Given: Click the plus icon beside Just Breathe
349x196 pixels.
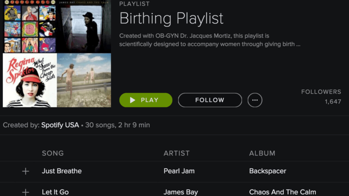Looking at the screenshot, I should point(25,171).
